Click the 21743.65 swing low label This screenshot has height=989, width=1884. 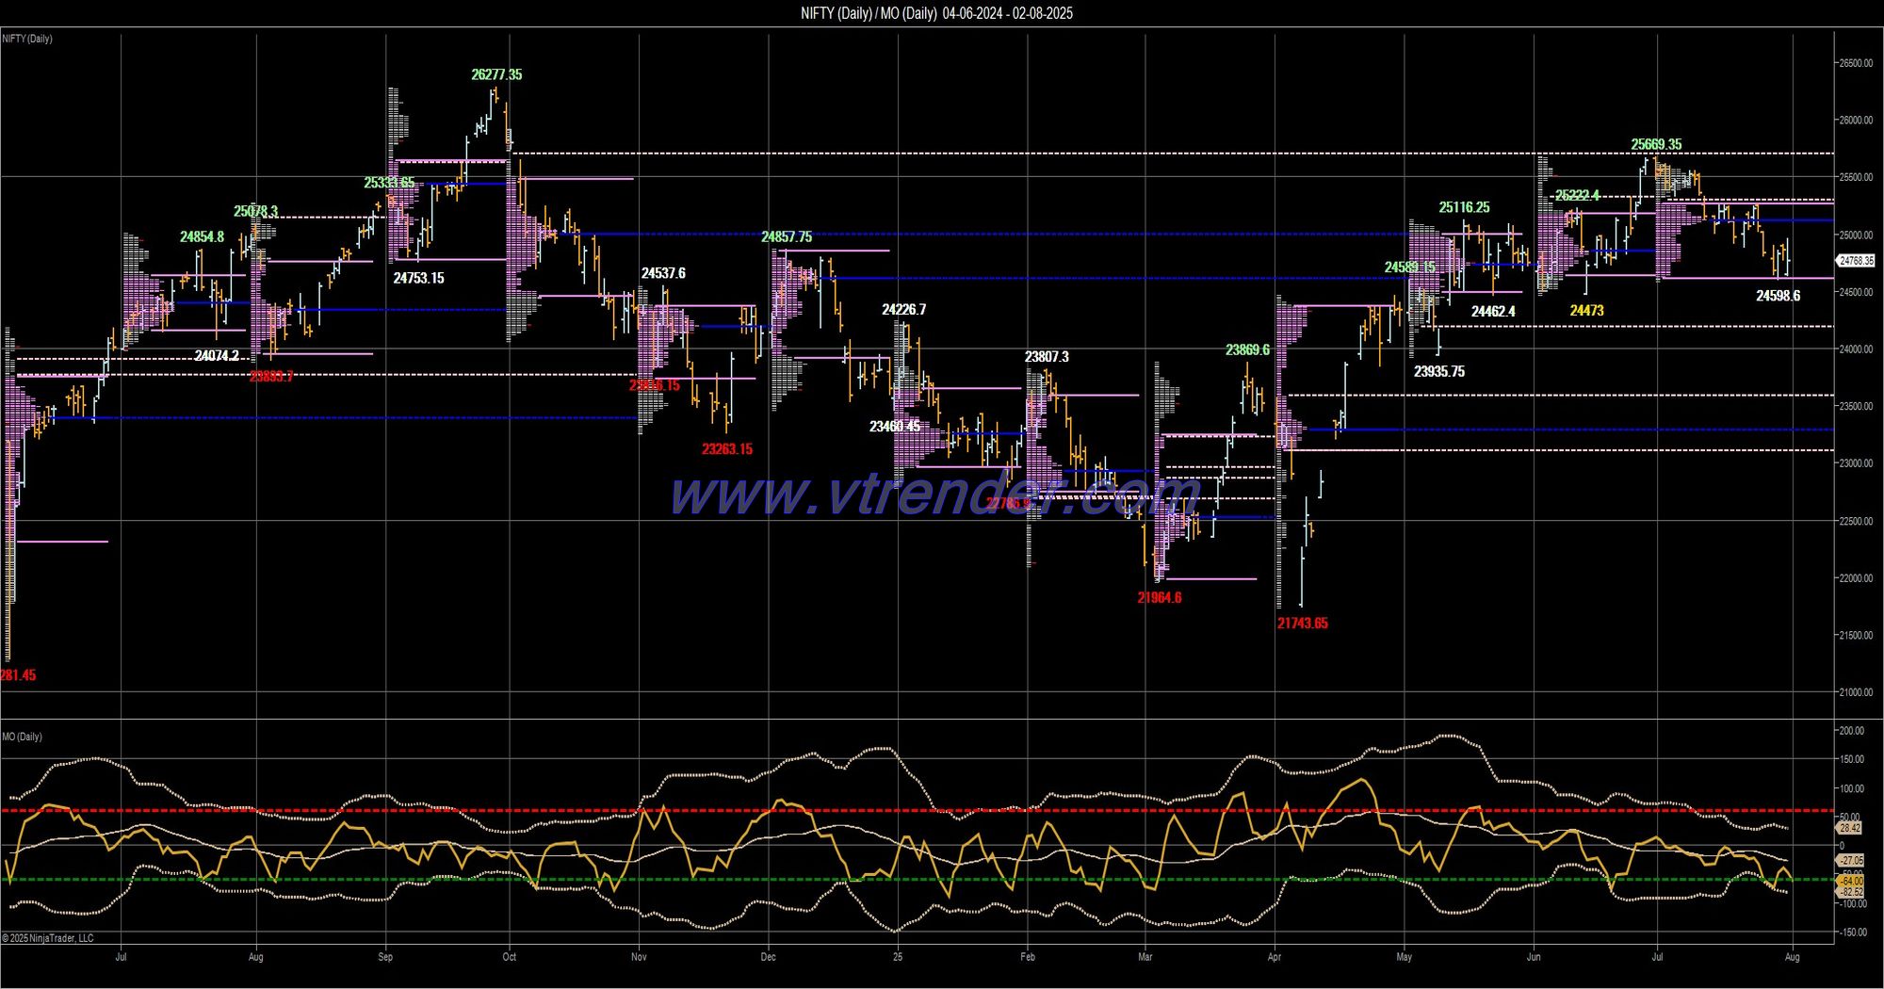coord(1302,623)
